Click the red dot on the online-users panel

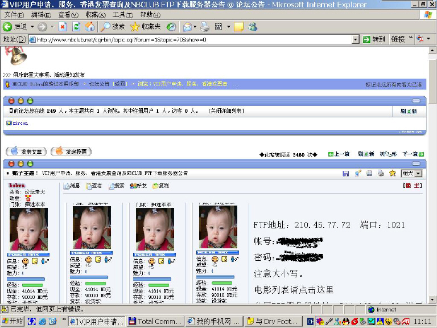click(x=12, y=101)
